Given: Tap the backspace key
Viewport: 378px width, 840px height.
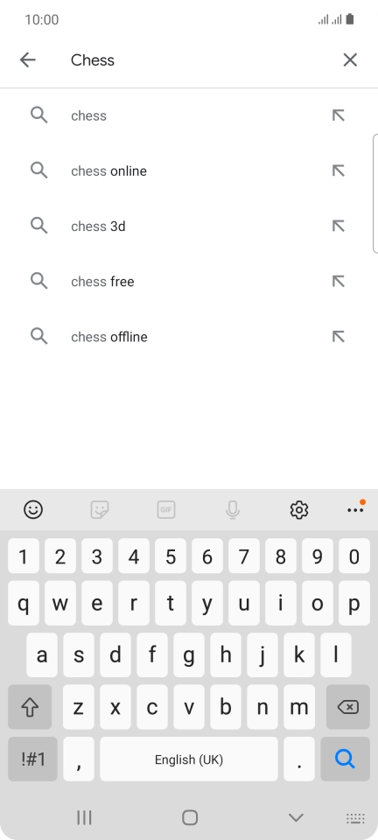Looking at the screenshot, I should pyautogui.click(x=348, y=707).
